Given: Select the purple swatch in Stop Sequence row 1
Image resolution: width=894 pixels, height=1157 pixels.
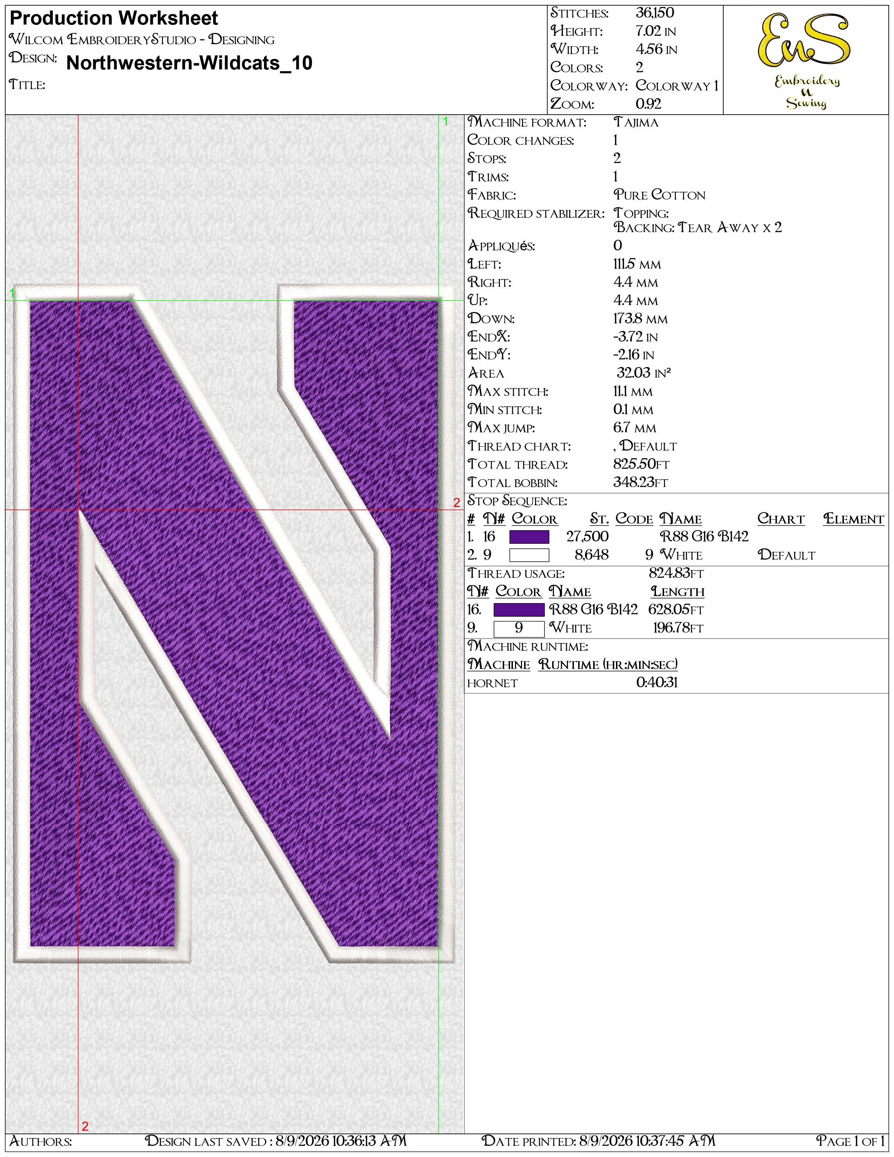Looking at the screenshot, I should click(529, 537).
